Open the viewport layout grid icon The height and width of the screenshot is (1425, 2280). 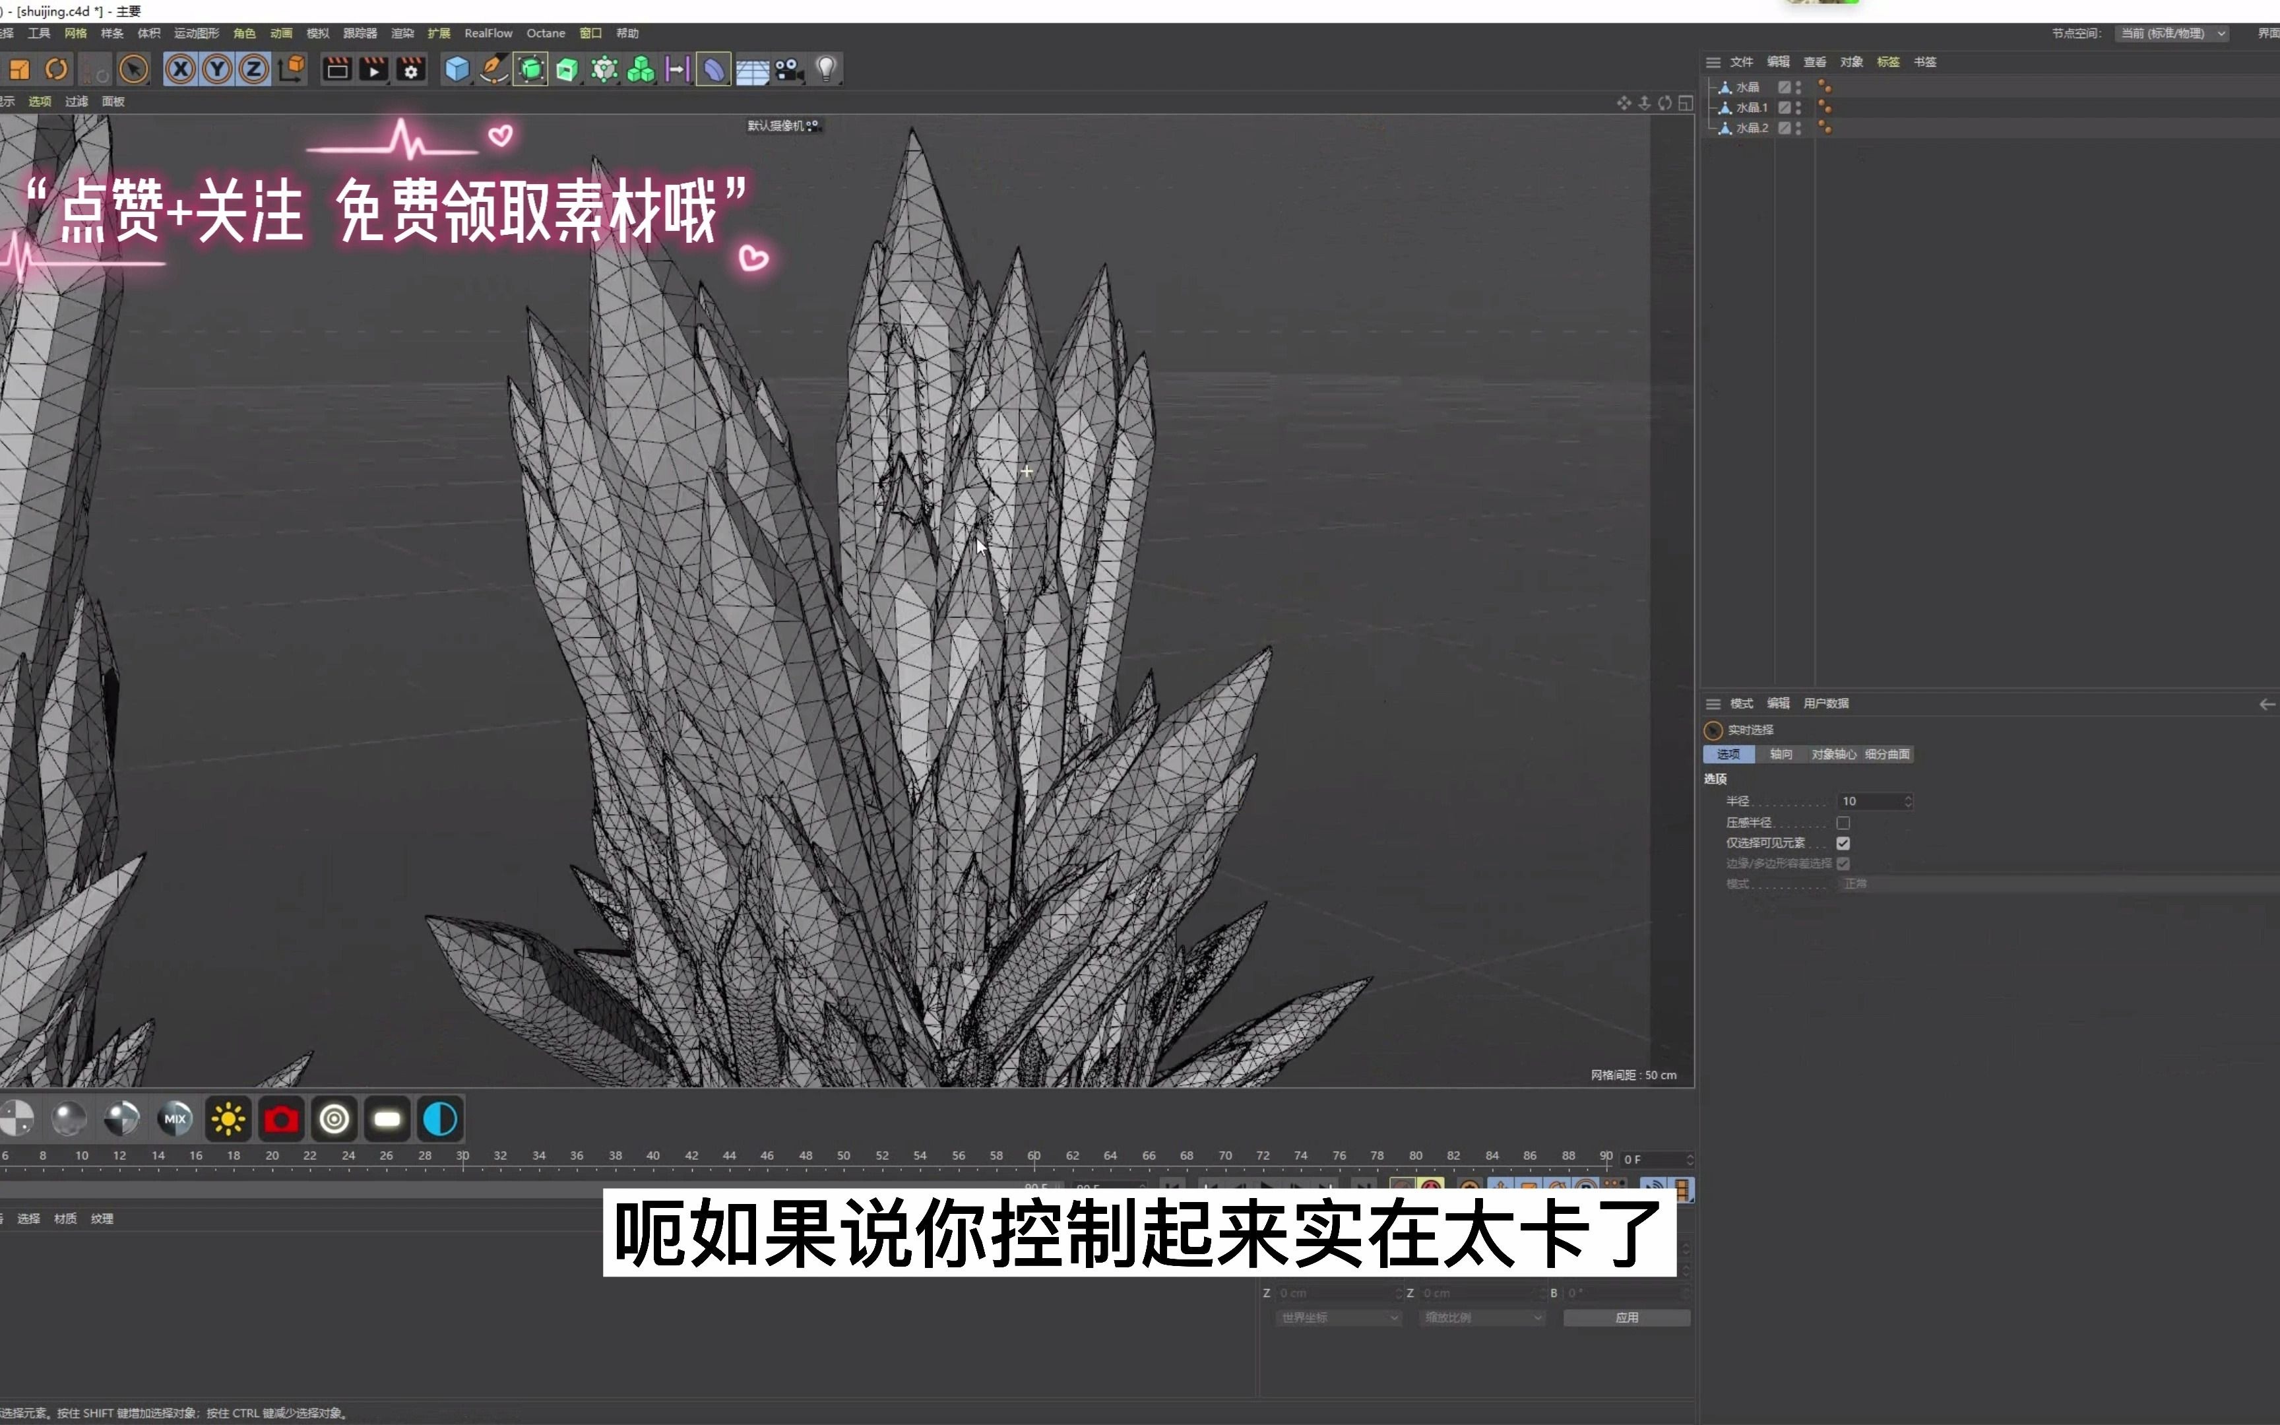tap(752, 69)
